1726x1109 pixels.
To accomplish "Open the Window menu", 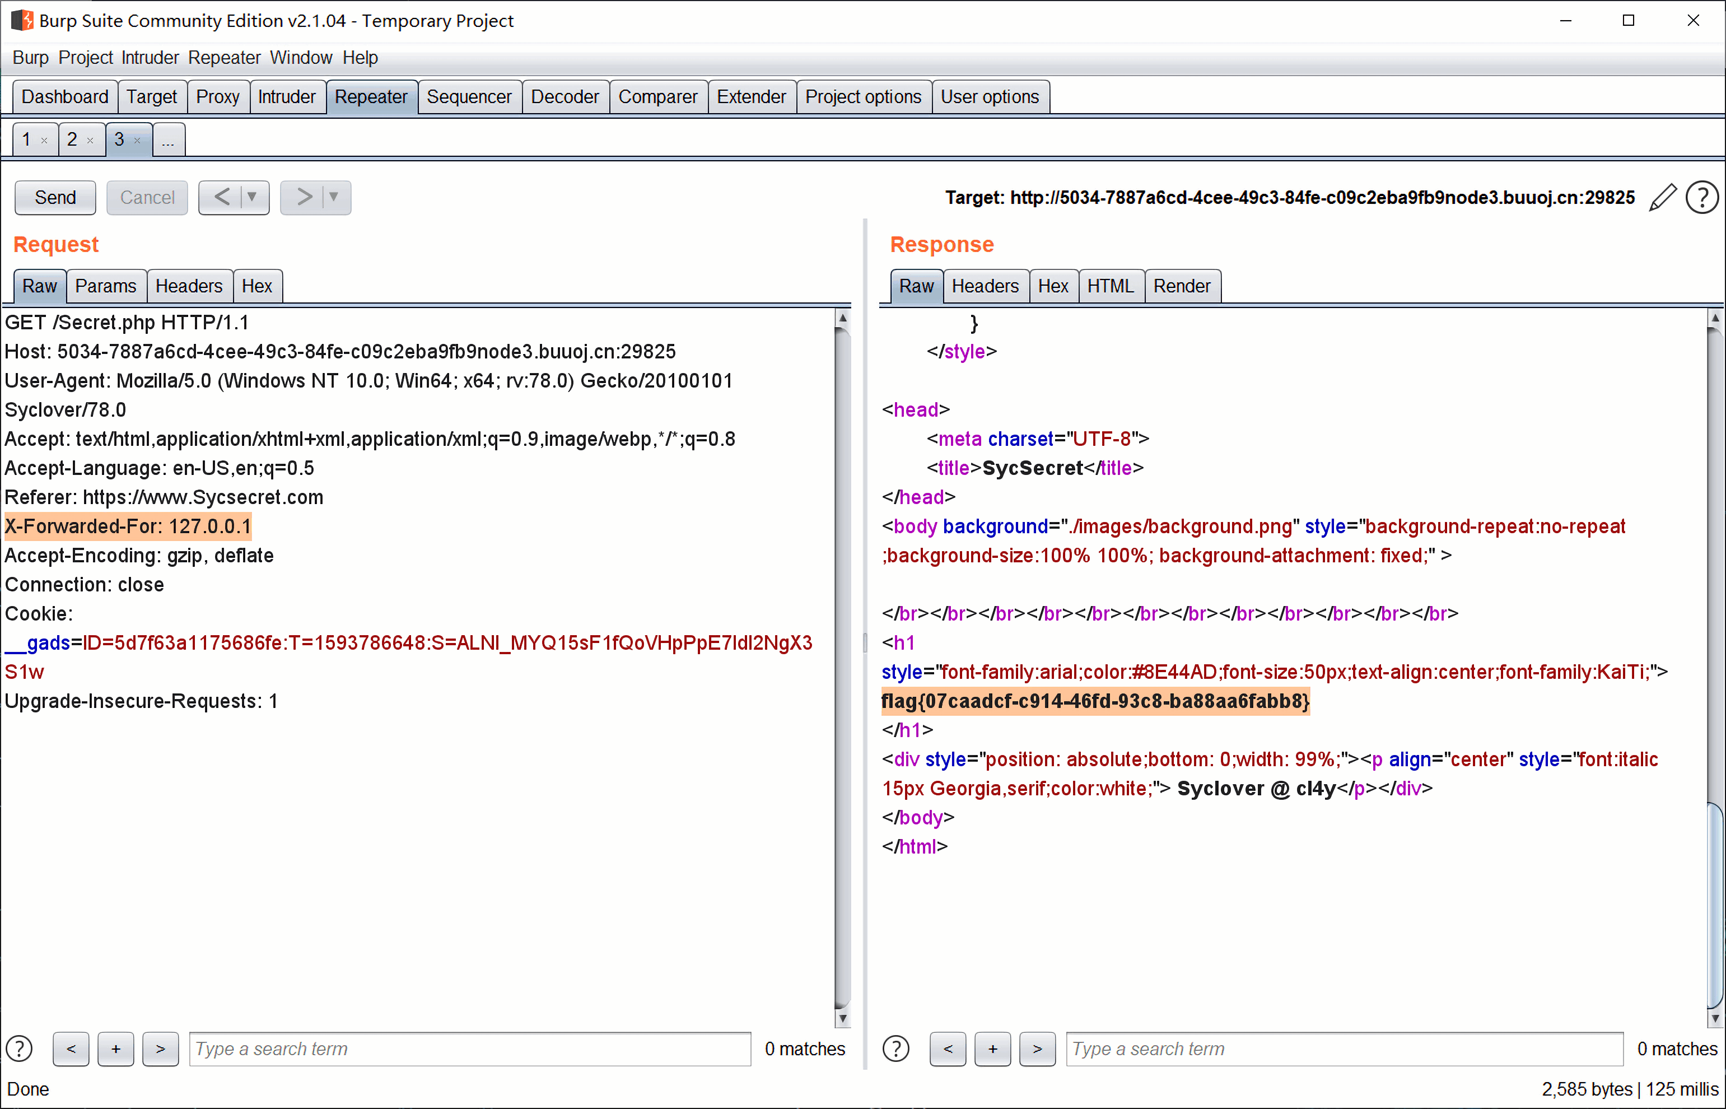I will 301,58.
